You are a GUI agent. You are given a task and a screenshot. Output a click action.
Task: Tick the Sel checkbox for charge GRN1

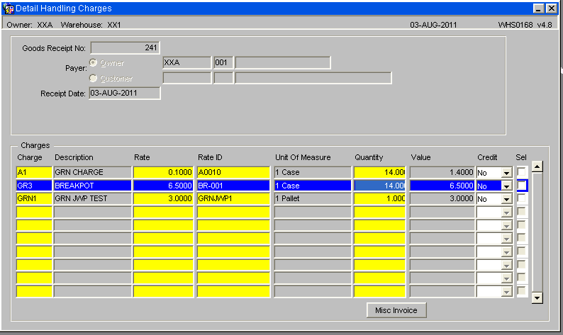pos(521,198)
